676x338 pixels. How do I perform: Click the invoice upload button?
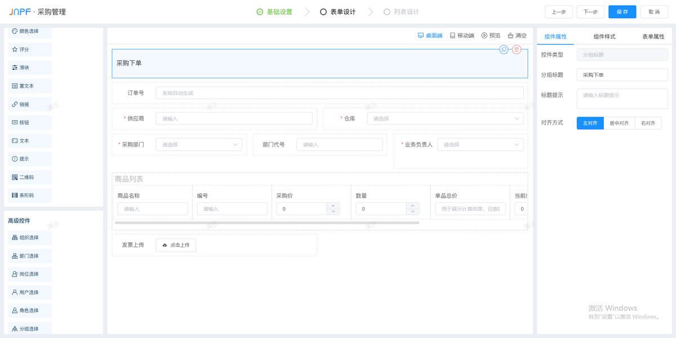[x=176, y=245]
